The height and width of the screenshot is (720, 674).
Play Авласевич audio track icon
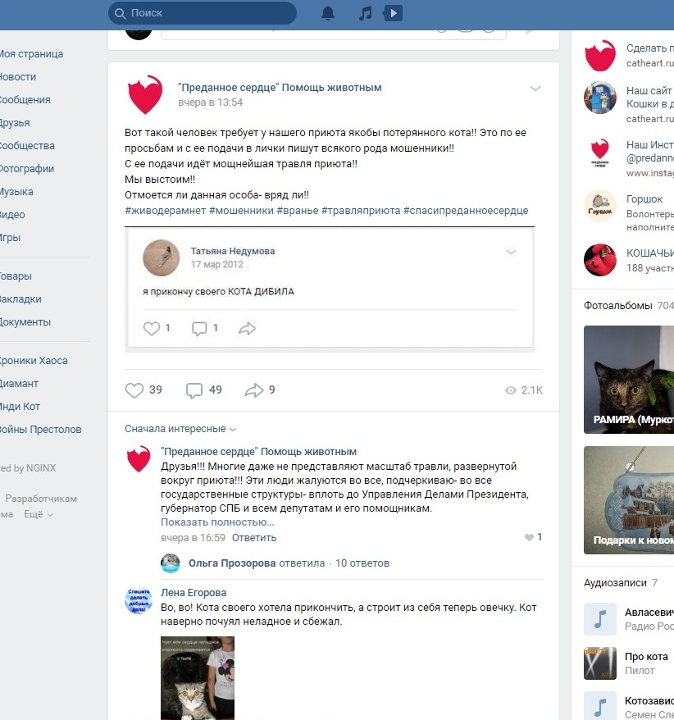tap(600, 619)
